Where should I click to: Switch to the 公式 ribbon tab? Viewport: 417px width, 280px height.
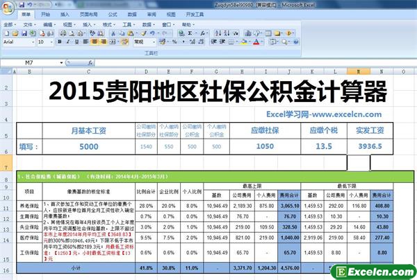[x=113, y=15]
